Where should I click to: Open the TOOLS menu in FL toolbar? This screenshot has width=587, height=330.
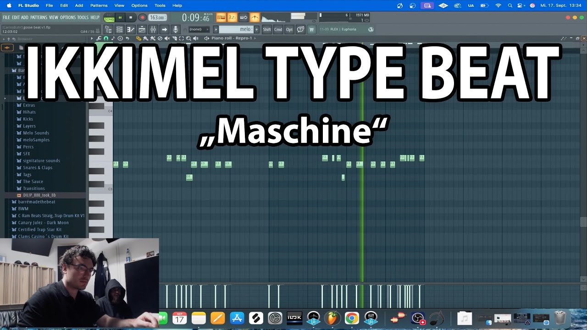coord(83,17)
